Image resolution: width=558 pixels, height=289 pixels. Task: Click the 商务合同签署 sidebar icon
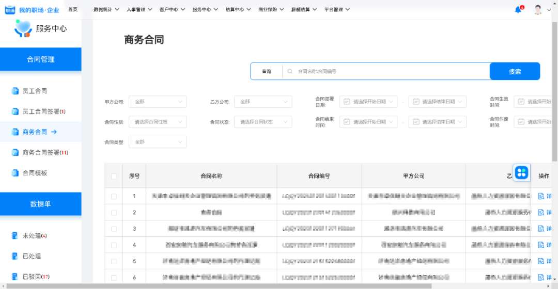point(15,152)
